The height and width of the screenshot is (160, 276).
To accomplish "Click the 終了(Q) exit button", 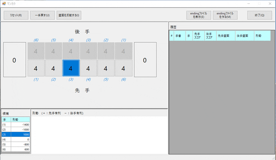I will (260, 15).
